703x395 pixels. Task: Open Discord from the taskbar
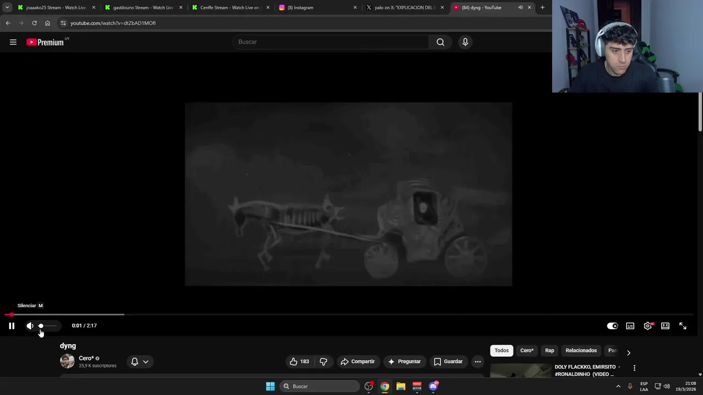pos(433,386)
